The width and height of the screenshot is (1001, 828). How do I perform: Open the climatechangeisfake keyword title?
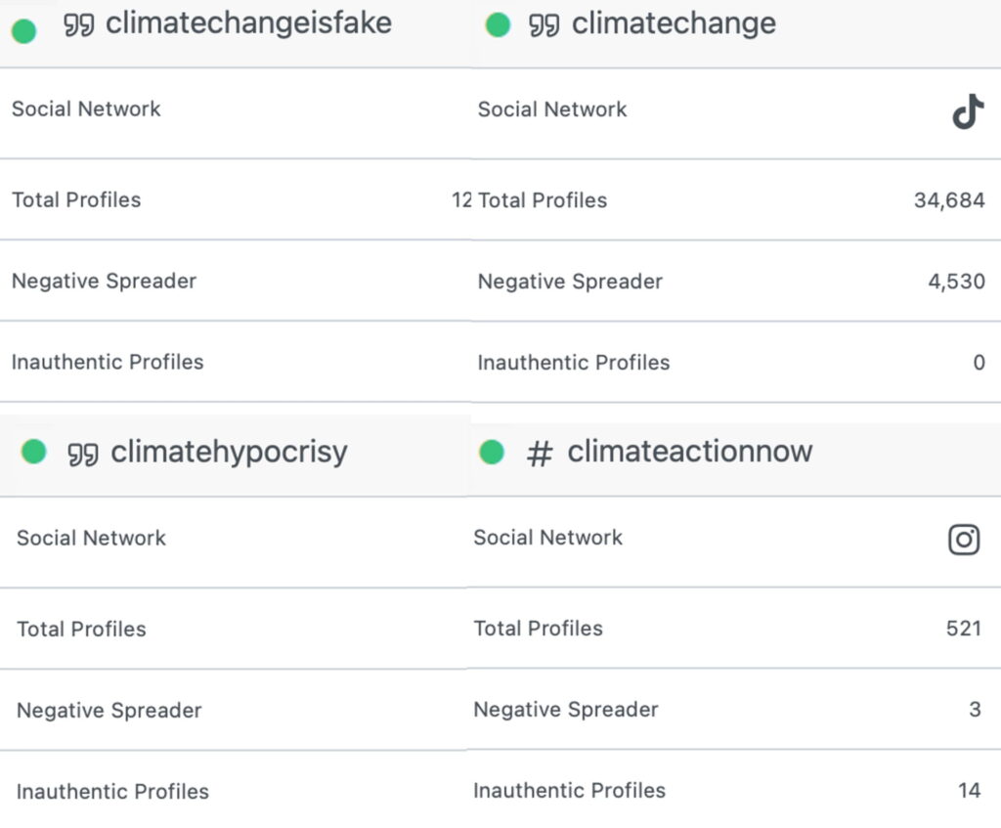point(248,23)
